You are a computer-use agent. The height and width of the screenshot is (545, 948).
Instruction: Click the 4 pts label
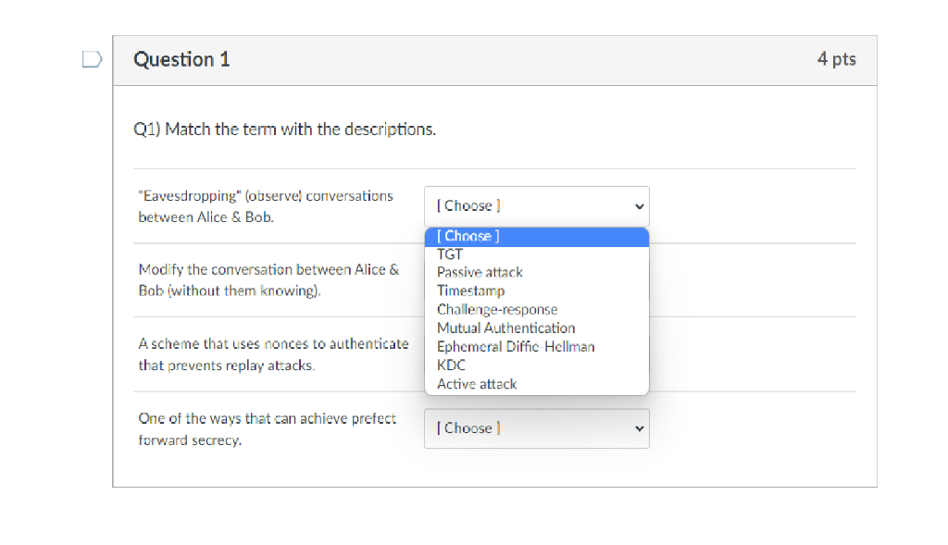[837, 58]
